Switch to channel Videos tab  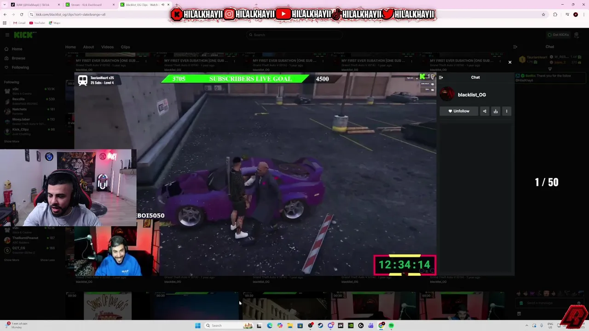pyautogui.click(x=107, y=47)
